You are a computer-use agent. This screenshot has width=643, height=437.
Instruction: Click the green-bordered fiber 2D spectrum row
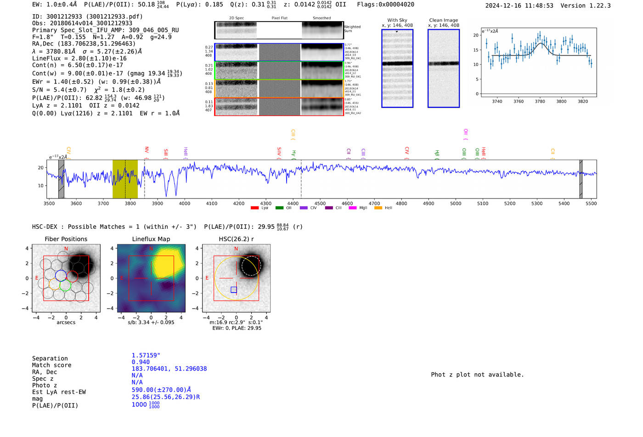[279, 71]
